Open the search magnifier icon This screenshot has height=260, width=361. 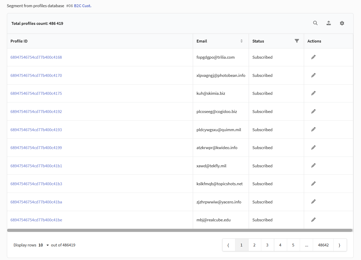point(315,23)
